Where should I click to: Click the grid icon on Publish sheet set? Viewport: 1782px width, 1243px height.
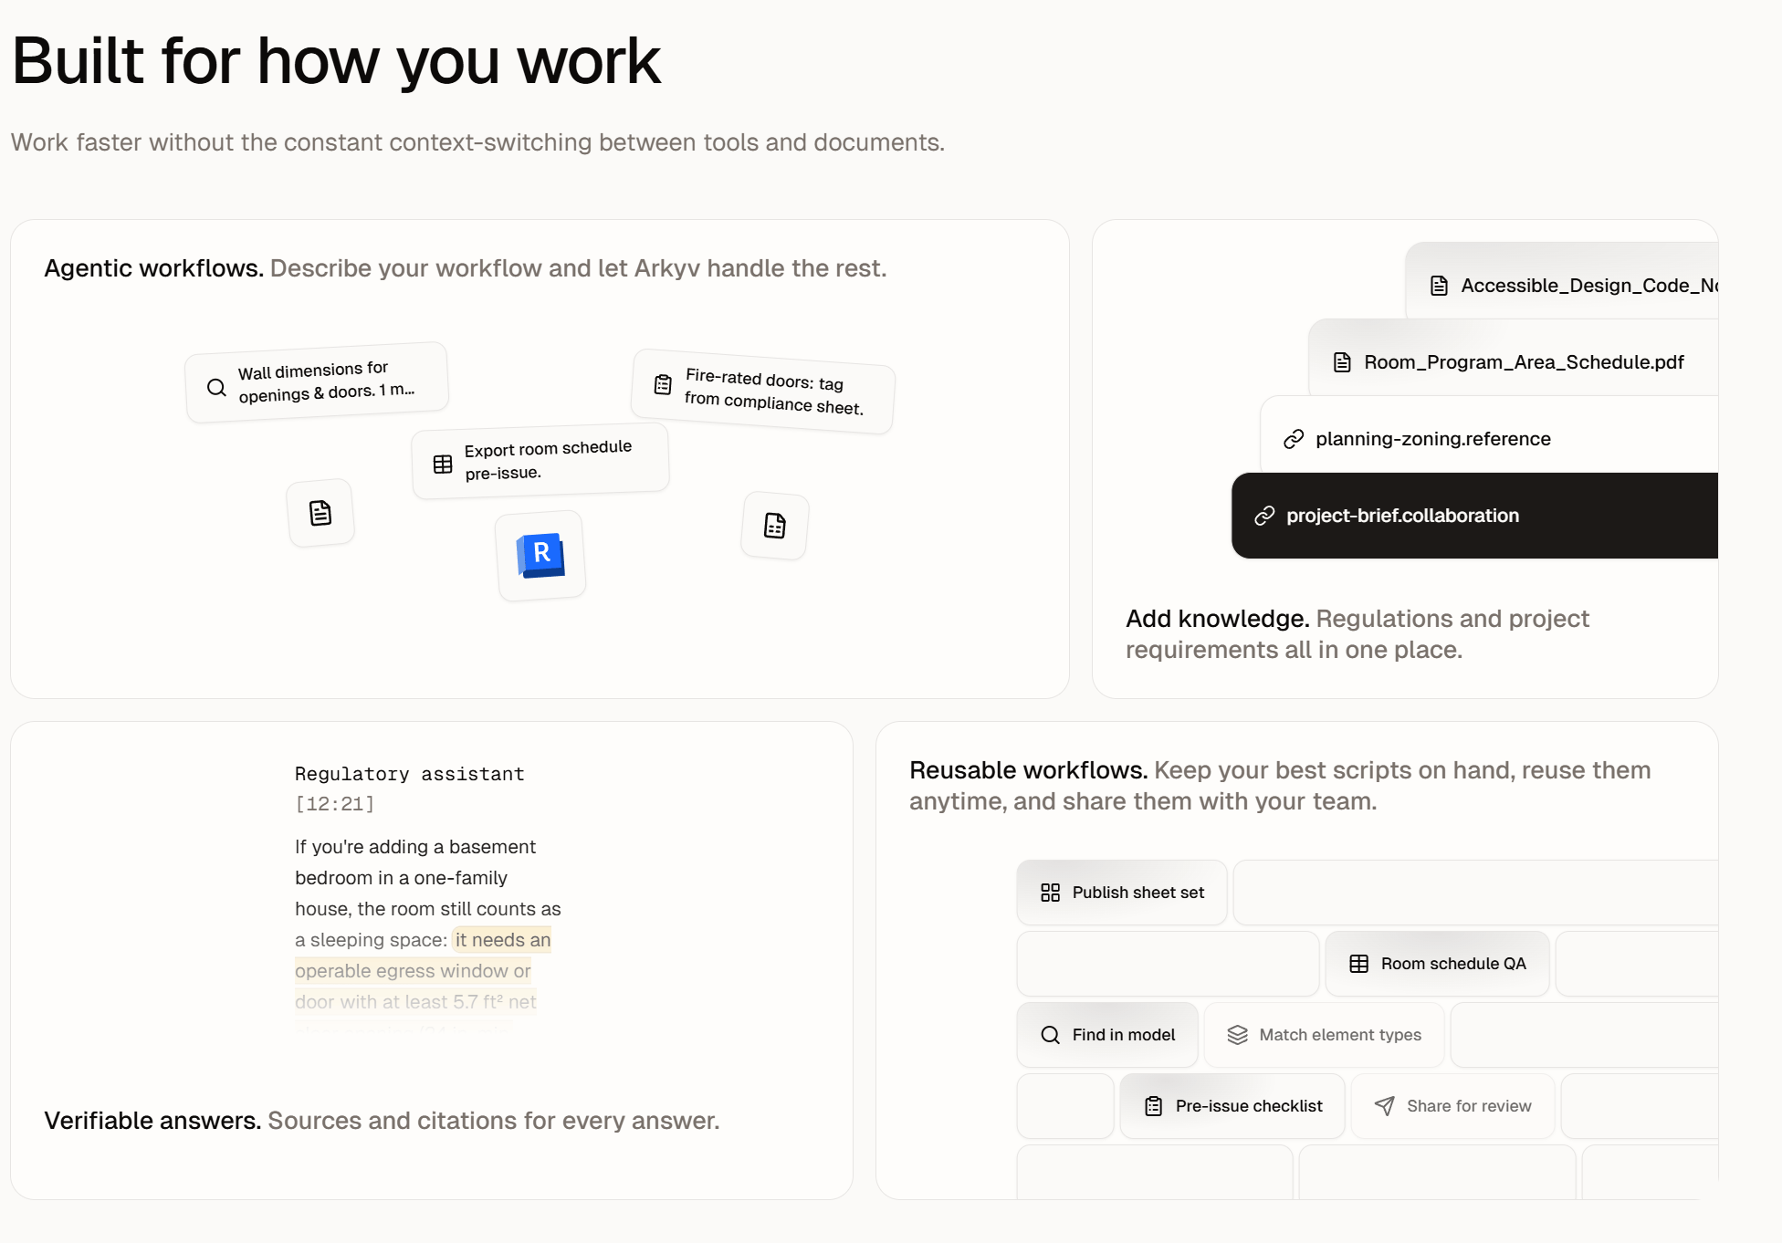point(1051,893)
